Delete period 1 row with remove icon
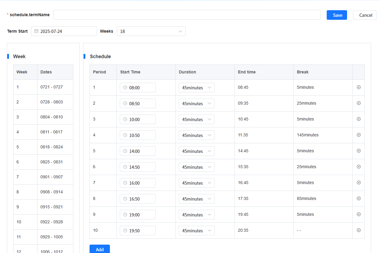380x253 pixels. pyautogui.click(x=358, y=87)
